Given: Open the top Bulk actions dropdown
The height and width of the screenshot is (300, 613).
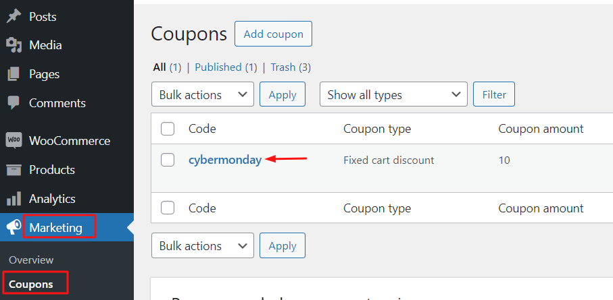Looking at the screenshot, I should point(203,95).
